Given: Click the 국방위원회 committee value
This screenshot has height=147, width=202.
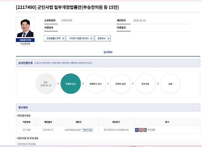Looking at the screenshot, I should pos(67,20).
